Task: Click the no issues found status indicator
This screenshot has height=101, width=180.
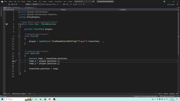Action: [x=19, y=94]
